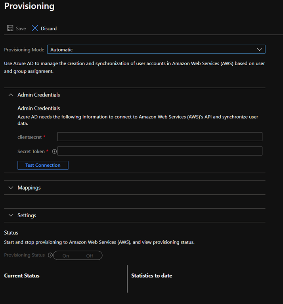This screenshot has height=304, width=283.
Task: Click the Admin Credentials header title
Action: point(39,95)
